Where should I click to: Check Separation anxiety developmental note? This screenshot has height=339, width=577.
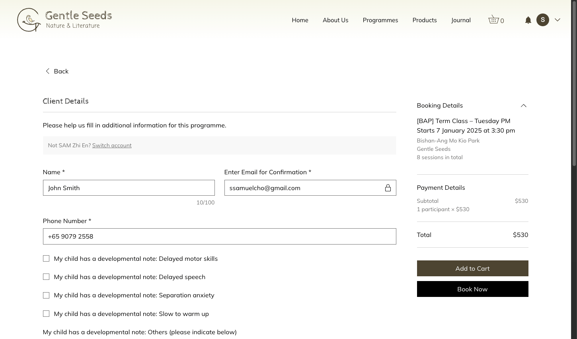(x=46, y=295)
